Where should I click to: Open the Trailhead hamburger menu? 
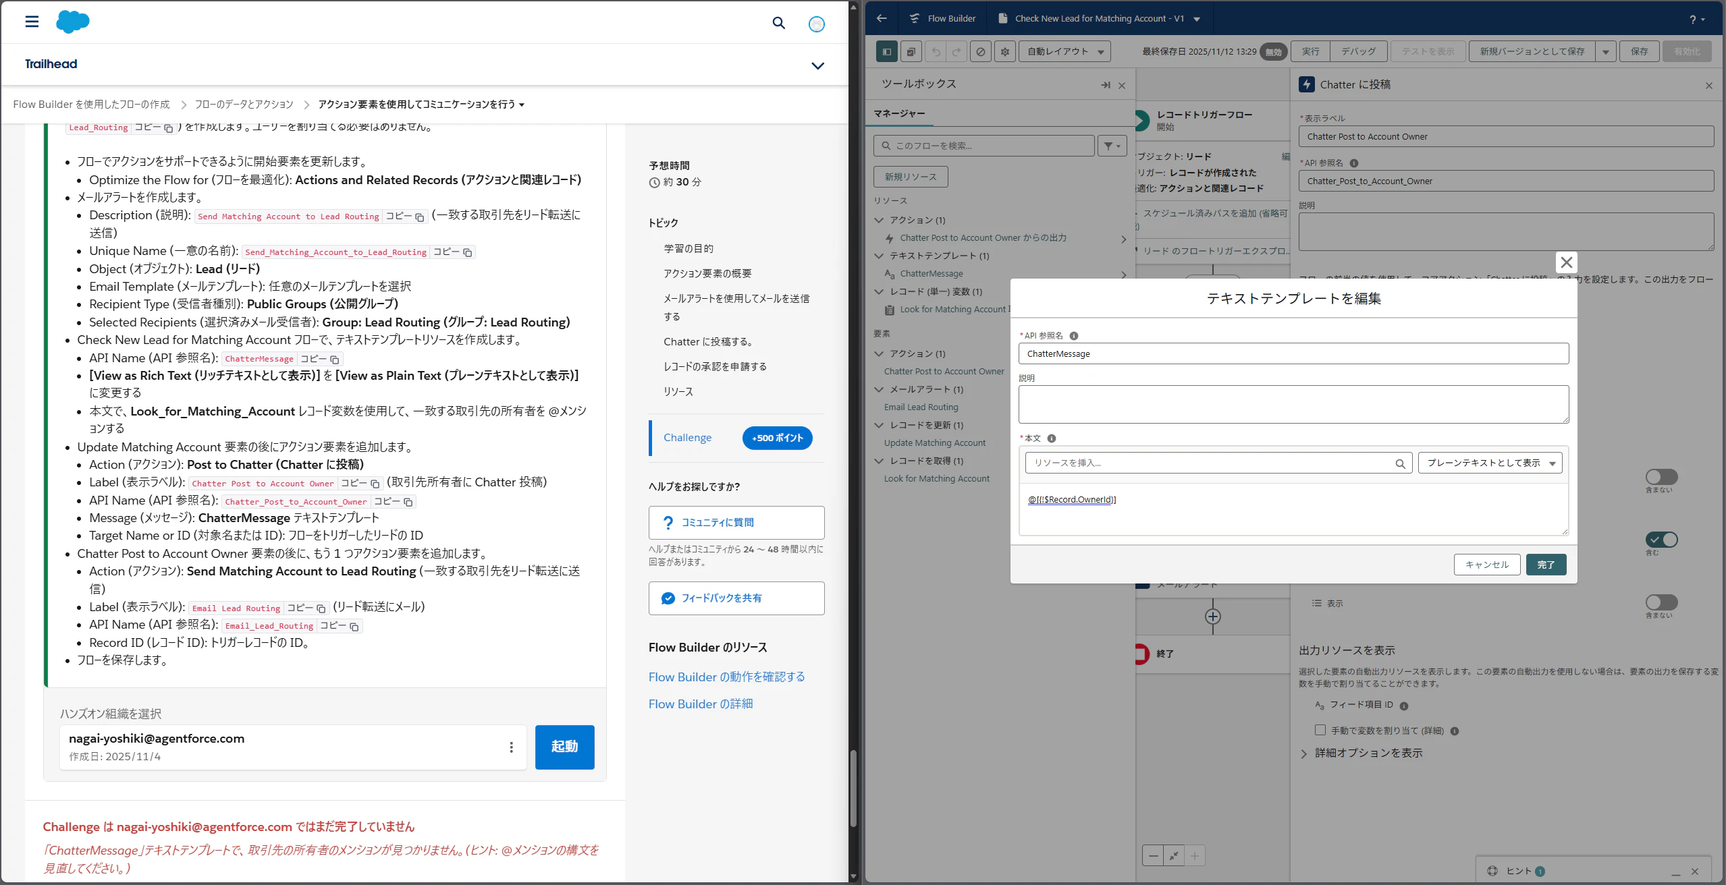[x=32, y=22]
